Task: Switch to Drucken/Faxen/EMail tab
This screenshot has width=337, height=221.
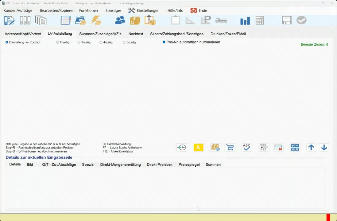Action: pos(228,34)
